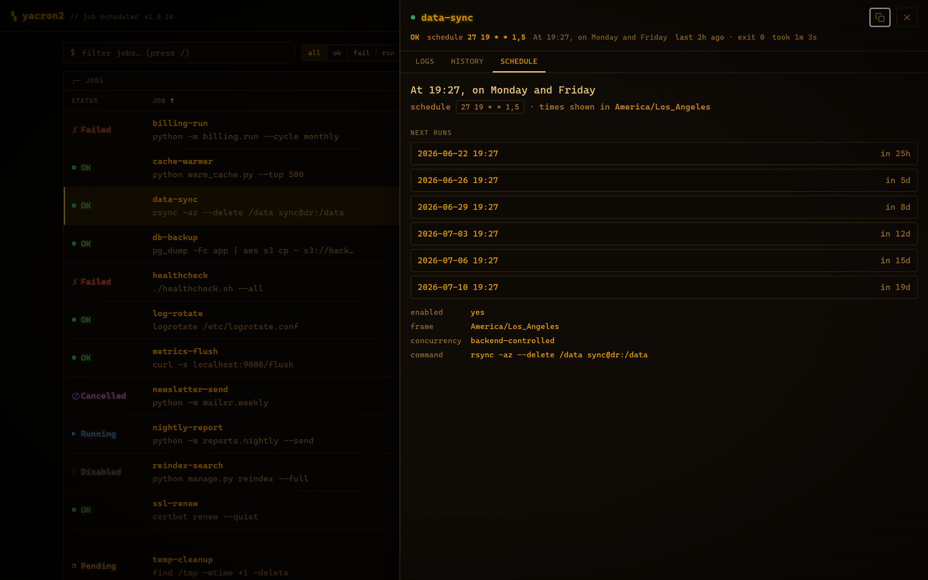This screenshot has width=928, height=580.
Task: Select next run 2026-06-26 19:27
Action: (x=664, y=180)
